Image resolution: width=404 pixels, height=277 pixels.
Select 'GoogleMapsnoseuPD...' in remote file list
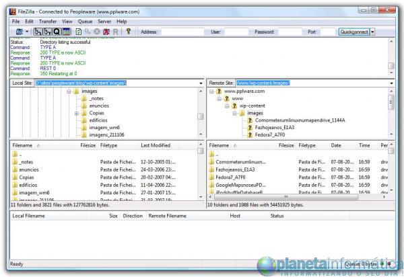298,185
